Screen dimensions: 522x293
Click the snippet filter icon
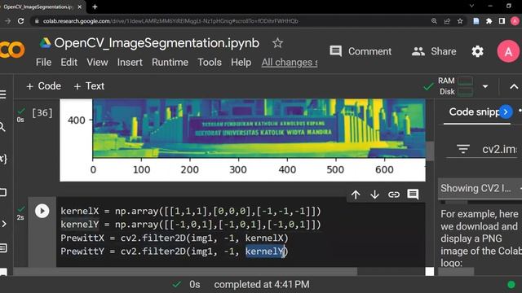tap(463, 149)
